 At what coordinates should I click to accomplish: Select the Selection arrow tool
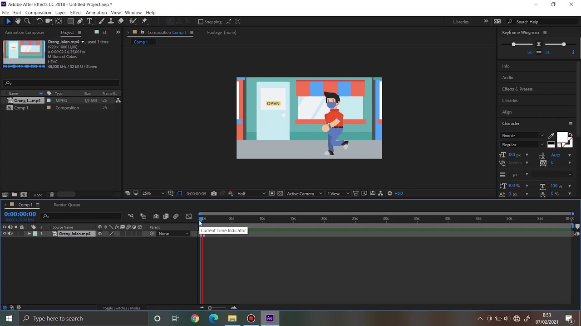pos(8,21)
